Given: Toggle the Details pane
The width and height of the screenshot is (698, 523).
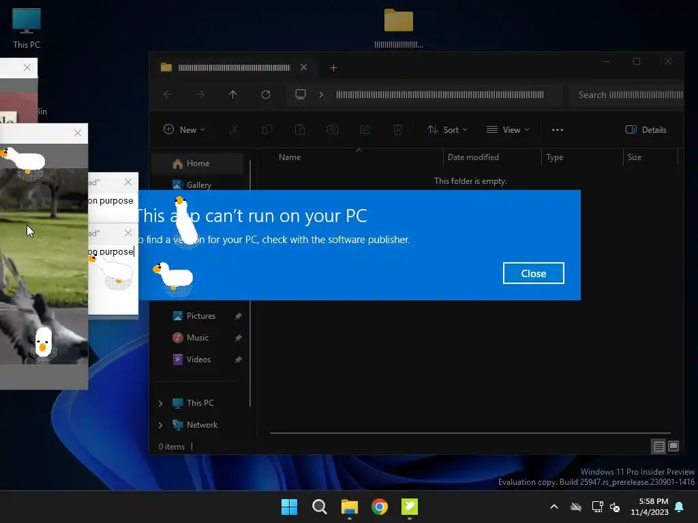Looking at the screenshot, I should (x=646, y=130).
